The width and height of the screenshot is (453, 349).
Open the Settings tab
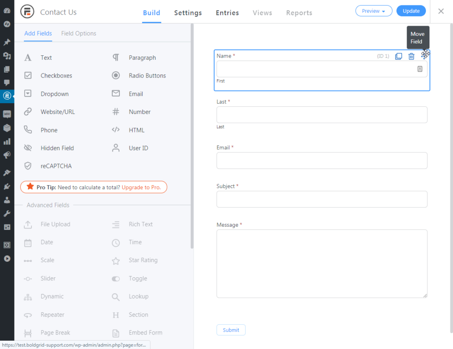(x=188, y=13)
